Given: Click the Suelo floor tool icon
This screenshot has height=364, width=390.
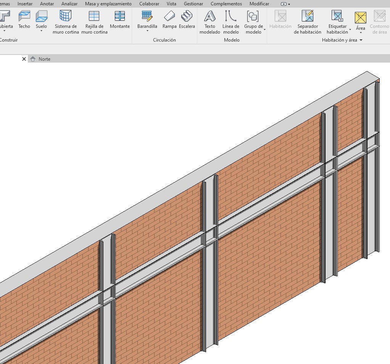Looking at the screenshot, I should [41, 16].
